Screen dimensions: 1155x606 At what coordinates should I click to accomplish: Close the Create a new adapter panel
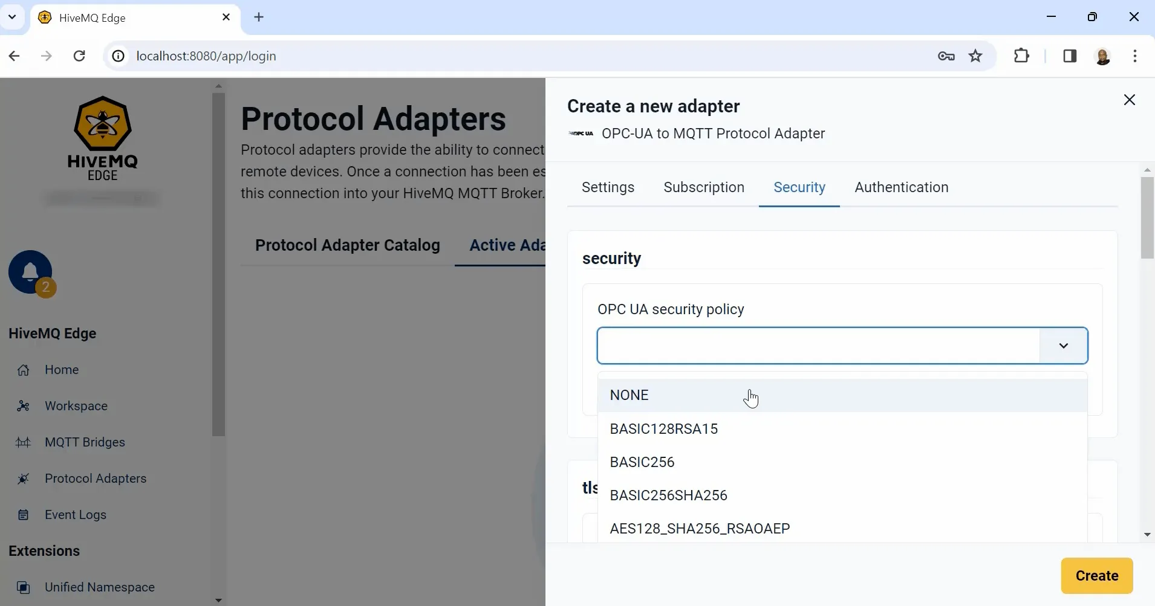tap(1129, 100)
